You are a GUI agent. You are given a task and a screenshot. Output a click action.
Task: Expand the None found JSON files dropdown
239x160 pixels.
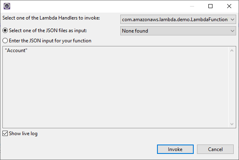coord(178,31)
